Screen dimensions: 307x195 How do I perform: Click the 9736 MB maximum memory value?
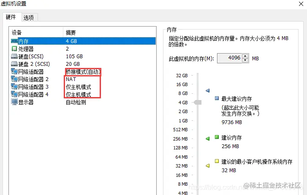click(x=231, y=122)
